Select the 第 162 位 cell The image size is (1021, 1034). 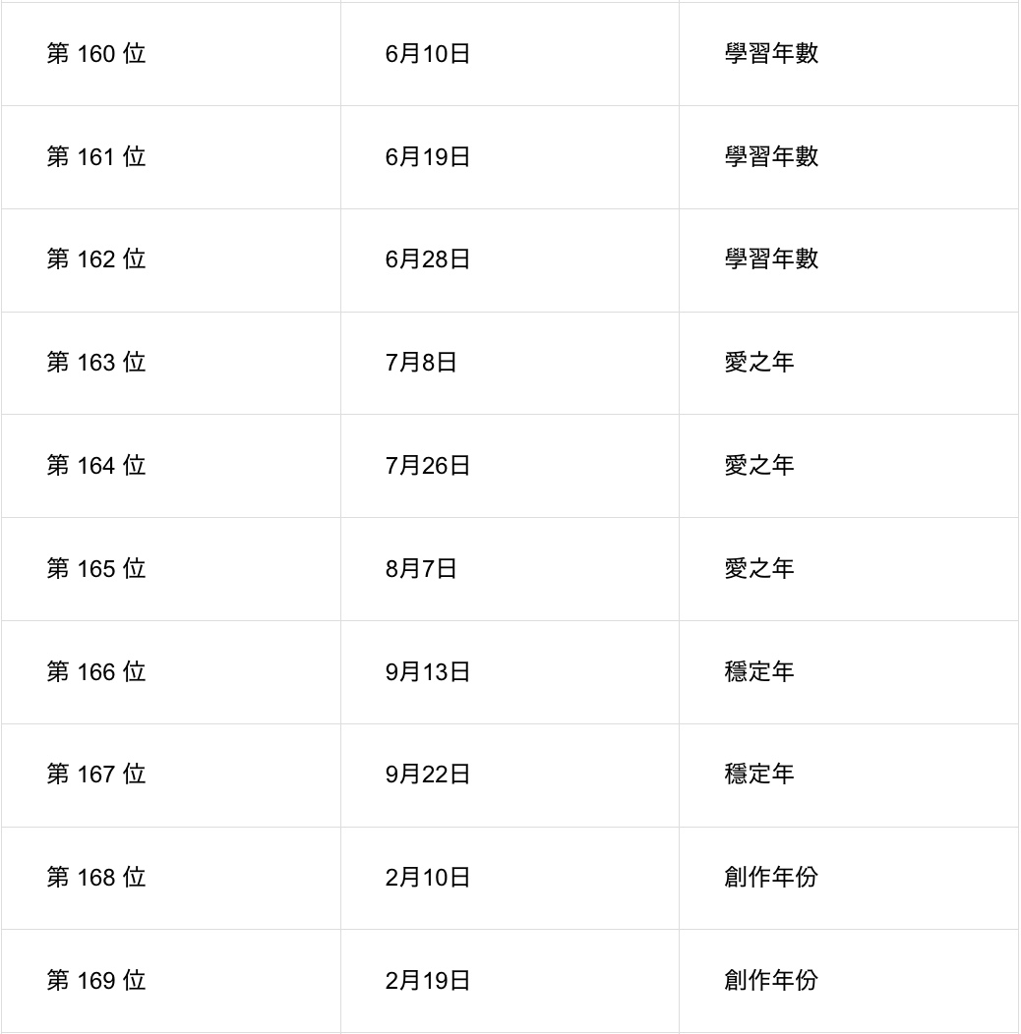[x=96, y=259]
